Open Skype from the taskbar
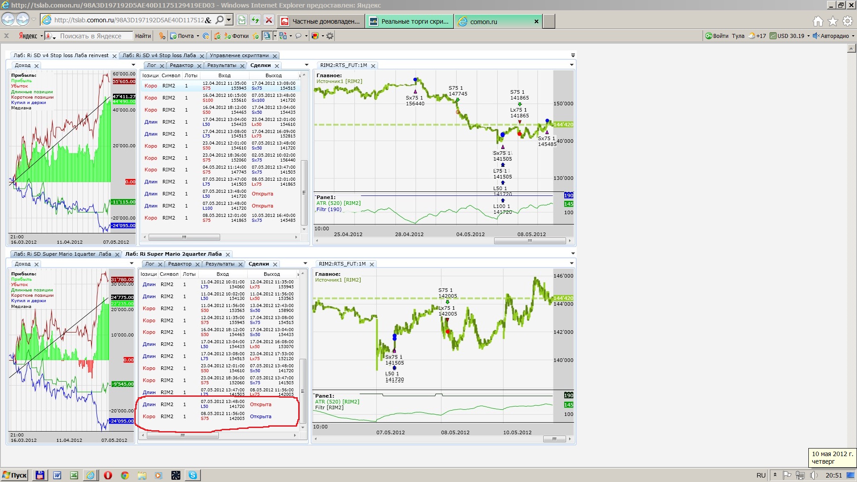The image size is (857, 482). (192, 475)
